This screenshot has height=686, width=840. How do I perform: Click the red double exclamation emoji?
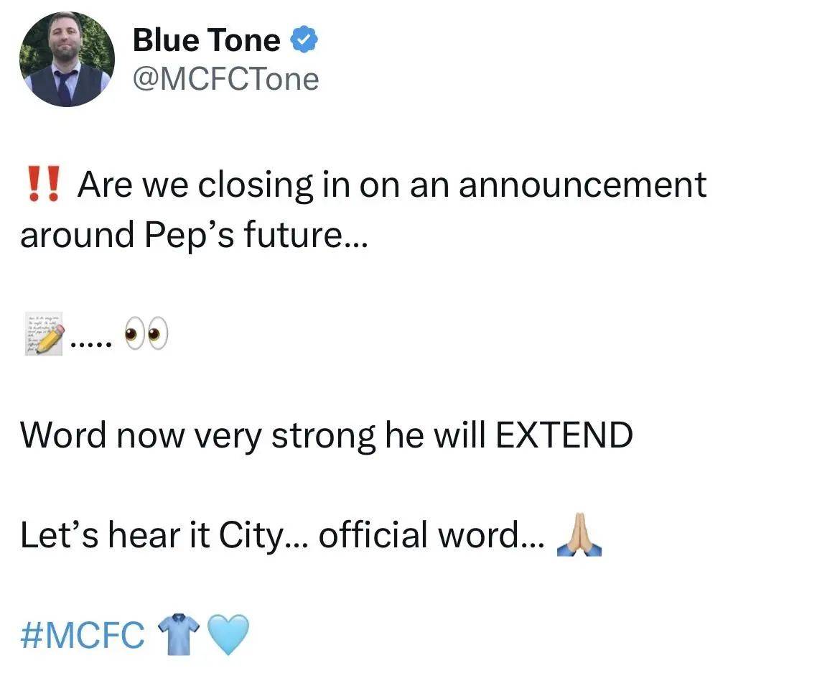[x=42, y=184]
